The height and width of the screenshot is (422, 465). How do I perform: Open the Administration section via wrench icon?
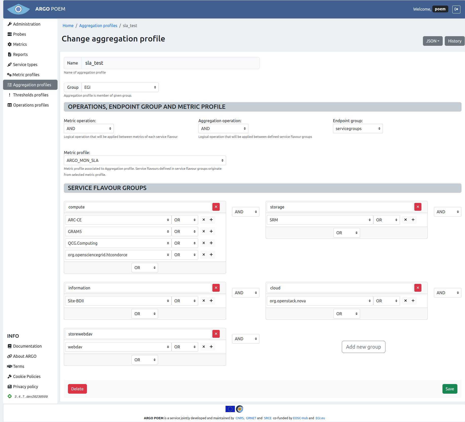click(x=10, y=24)
